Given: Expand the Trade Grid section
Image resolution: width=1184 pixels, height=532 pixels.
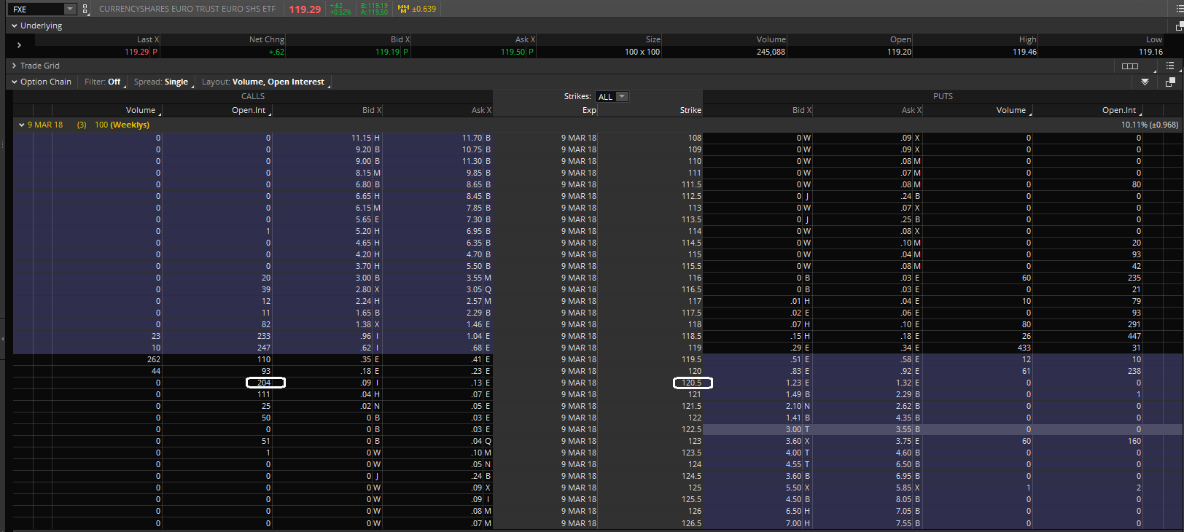Looking at the screenshot, I should (15, 66).
